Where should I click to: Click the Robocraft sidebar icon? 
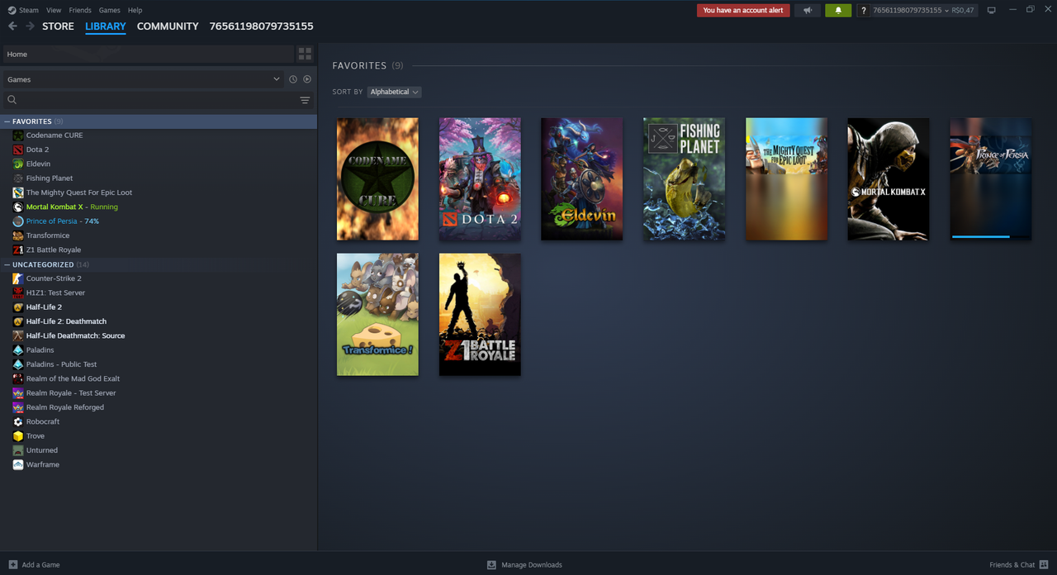point(18,421)
